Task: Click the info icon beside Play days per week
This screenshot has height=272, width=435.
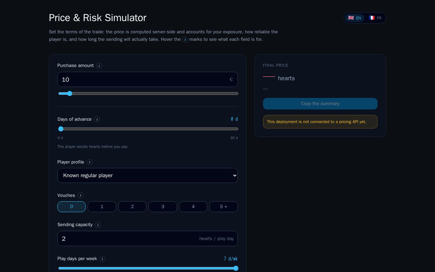Action: pyautogui.click(x=102, y=259)
